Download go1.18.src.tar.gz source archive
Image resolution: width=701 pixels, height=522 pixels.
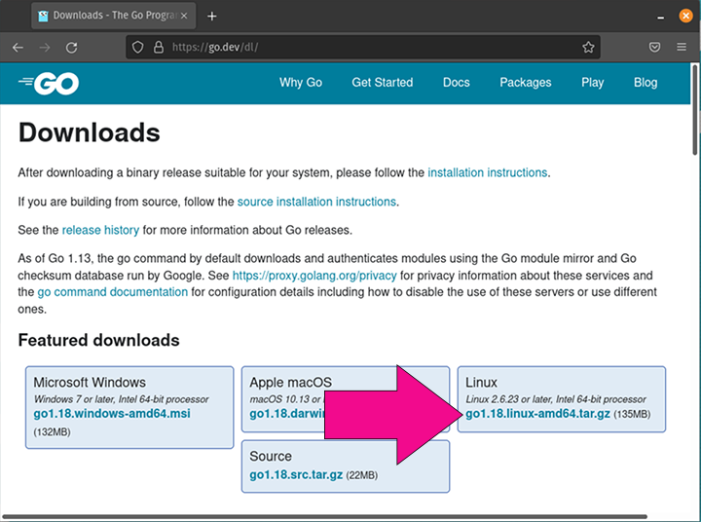[x=296, y=474]
